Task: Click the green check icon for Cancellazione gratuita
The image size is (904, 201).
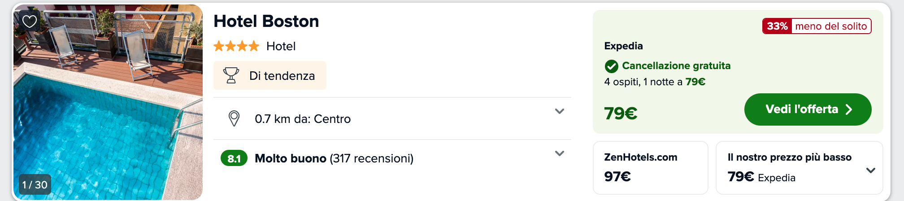Action: [x=611, y=66]
